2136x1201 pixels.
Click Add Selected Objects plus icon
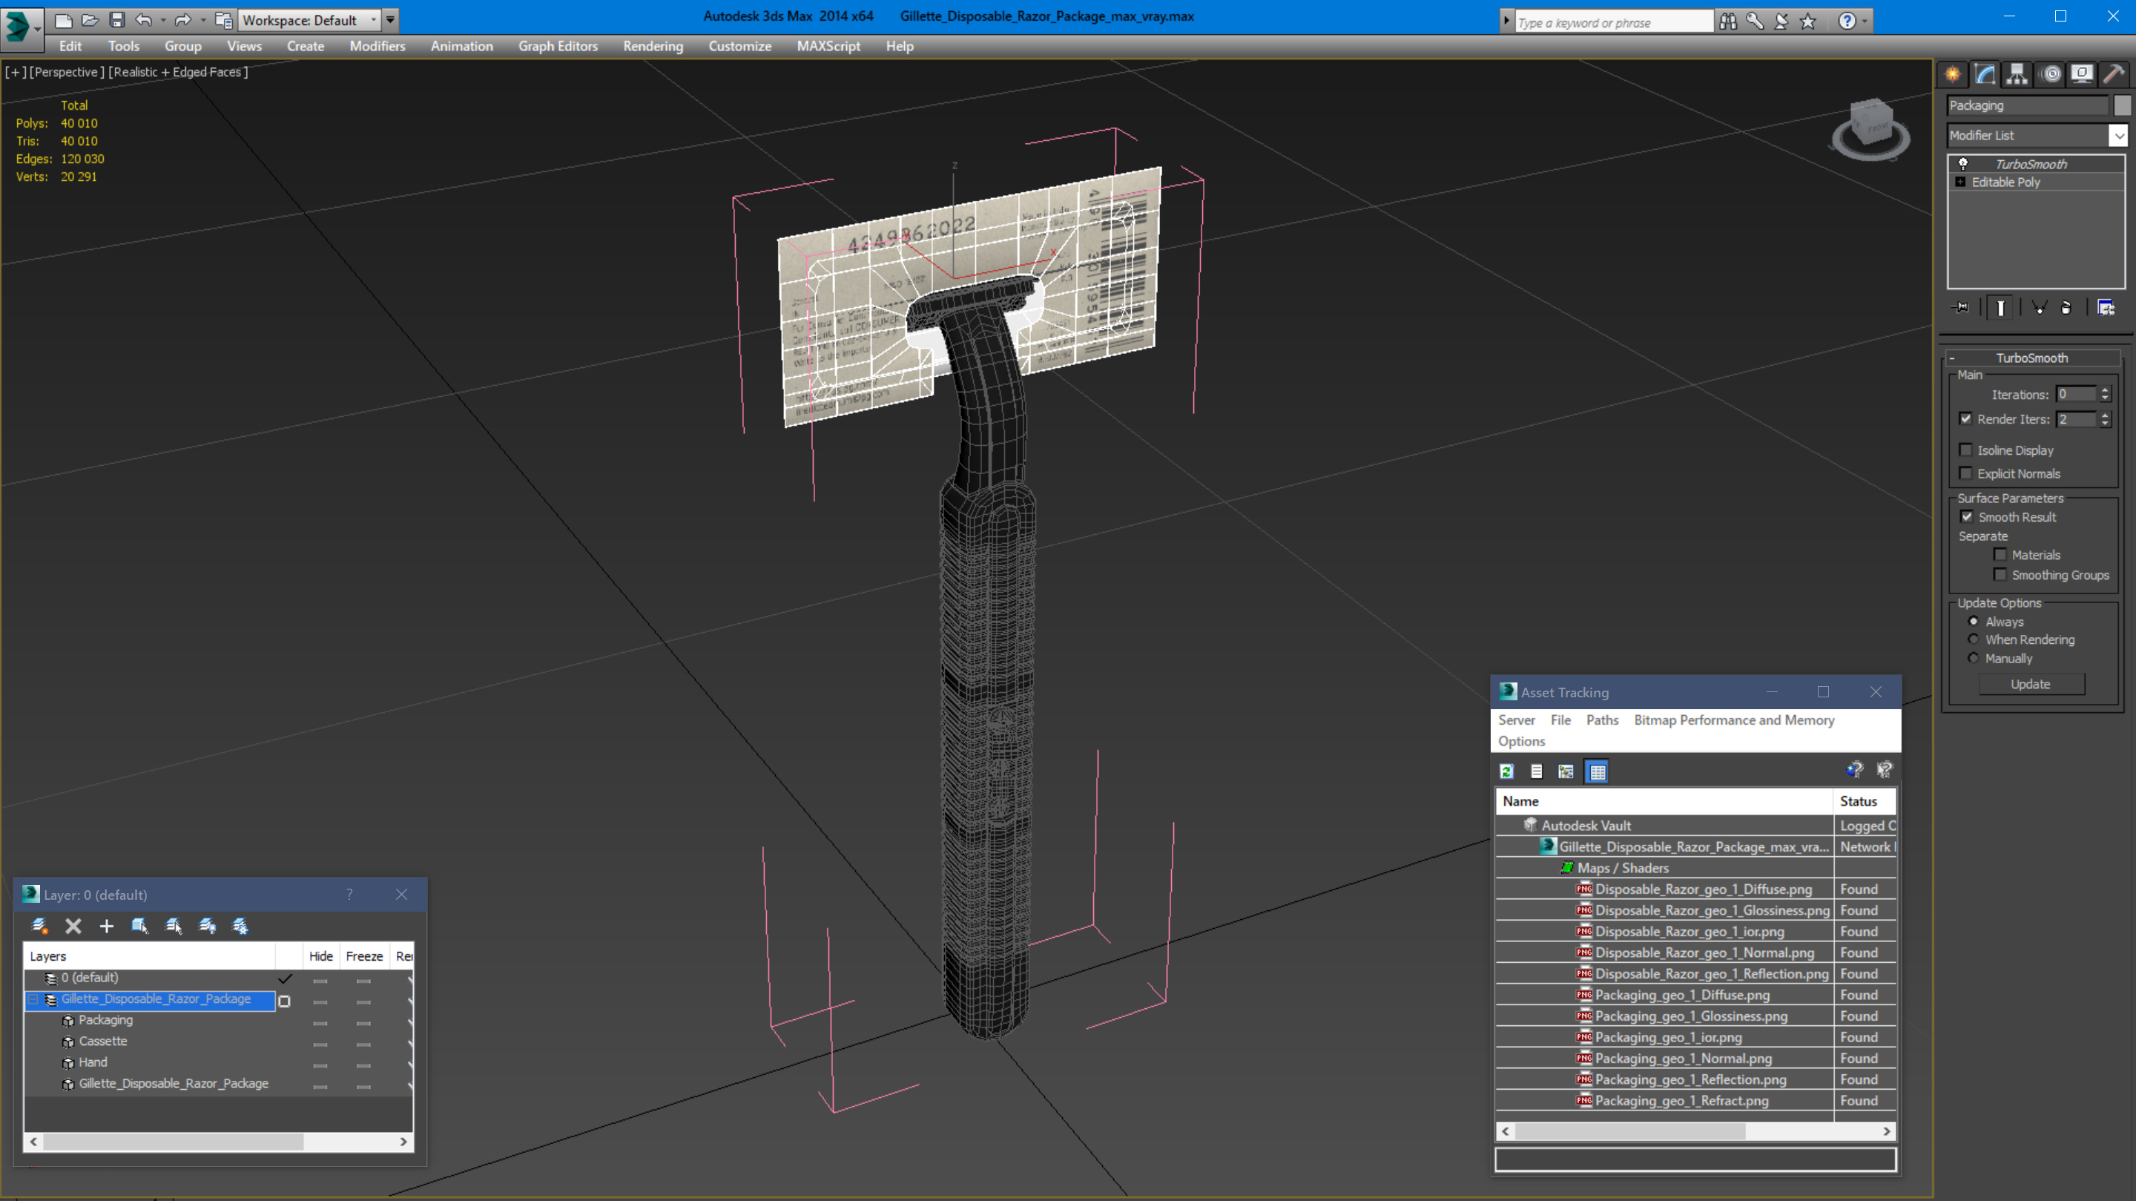(106, 926)
